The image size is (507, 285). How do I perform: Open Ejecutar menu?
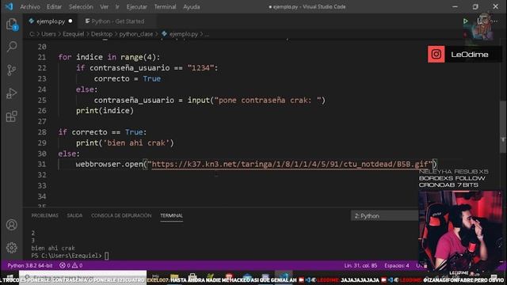(x=137, y=7)
